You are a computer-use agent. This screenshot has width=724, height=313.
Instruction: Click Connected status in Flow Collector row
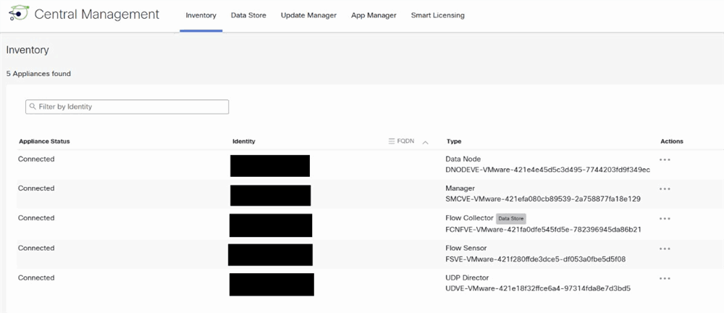36,218
